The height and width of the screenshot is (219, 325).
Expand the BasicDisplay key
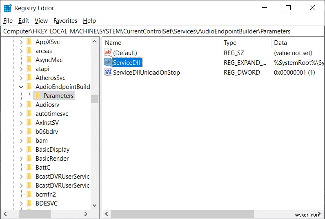click(21, 149)
